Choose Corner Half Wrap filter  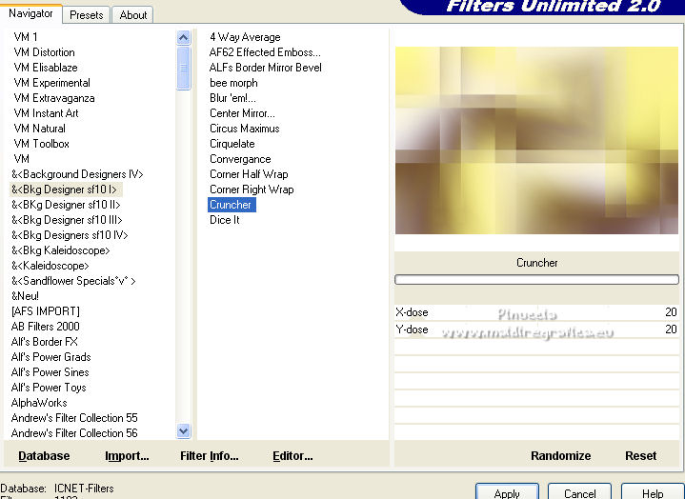249,174
